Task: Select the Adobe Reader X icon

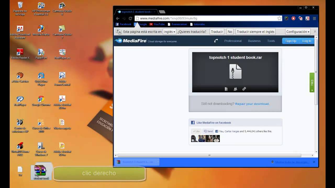Action: 20,54
